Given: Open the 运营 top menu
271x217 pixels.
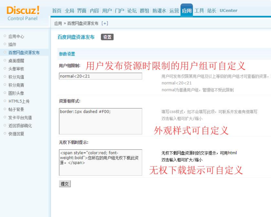Looking at the screenshot, I should [x=174, y=11].
